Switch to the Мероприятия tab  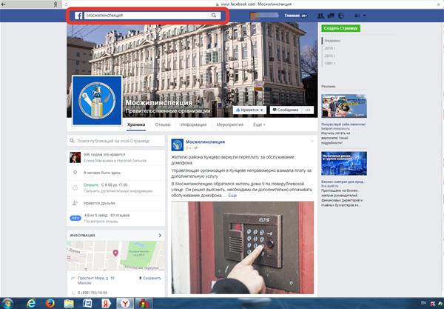click(230, 124)
